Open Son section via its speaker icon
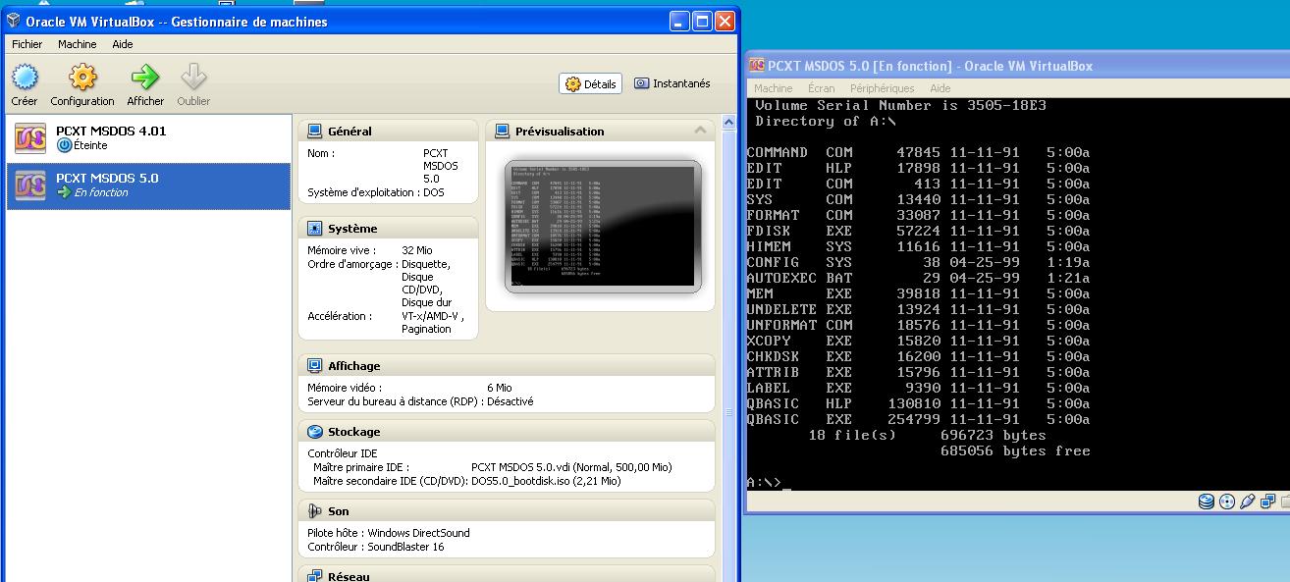 pos(314,510)
